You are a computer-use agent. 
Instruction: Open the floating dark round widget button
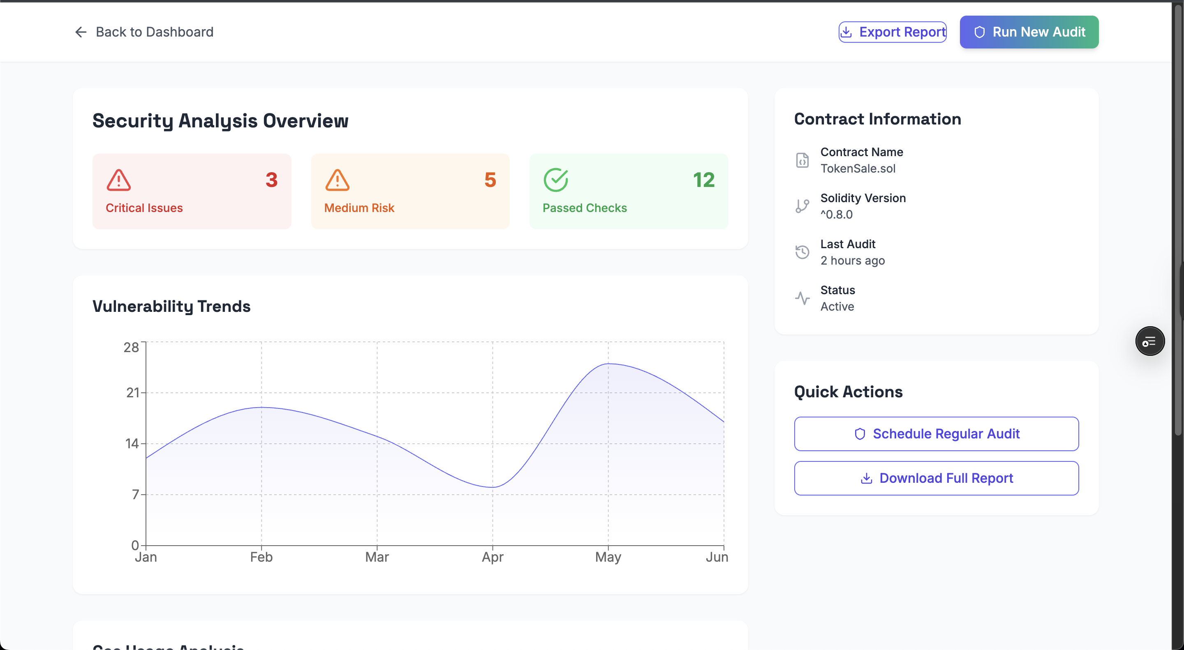1149,341
